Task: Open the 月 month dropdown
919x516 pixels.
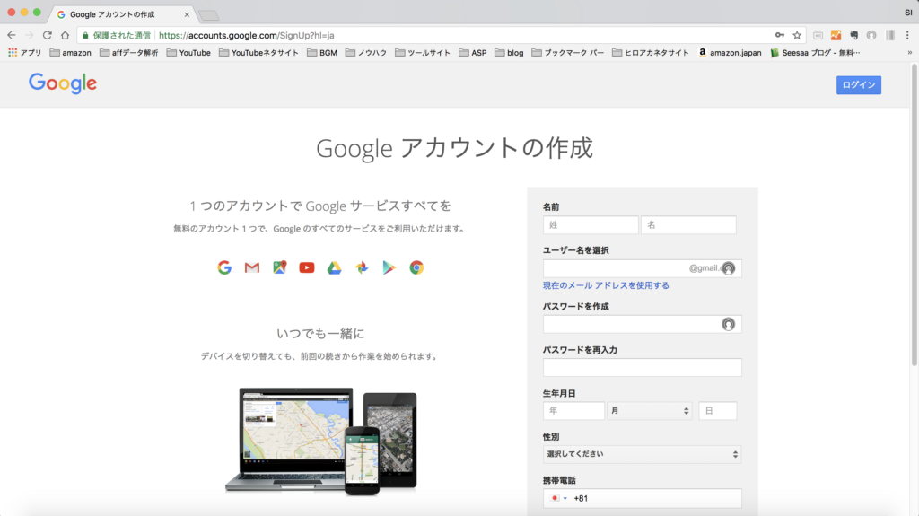Action: point(650,411)
